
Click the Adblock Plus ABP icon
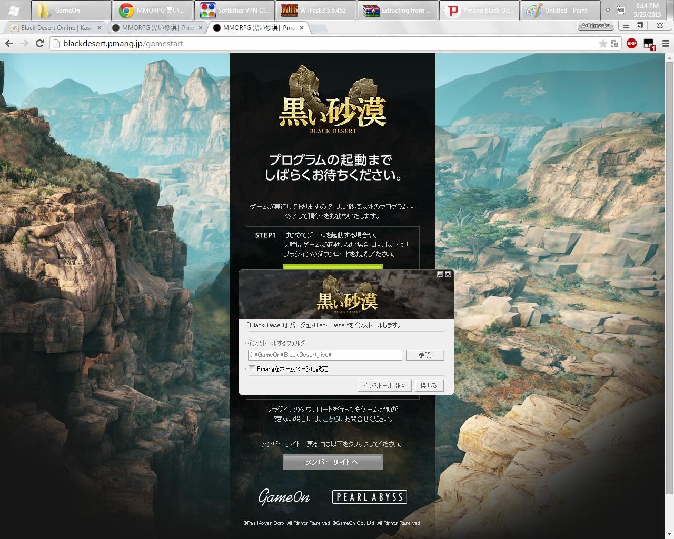point(631,44)
